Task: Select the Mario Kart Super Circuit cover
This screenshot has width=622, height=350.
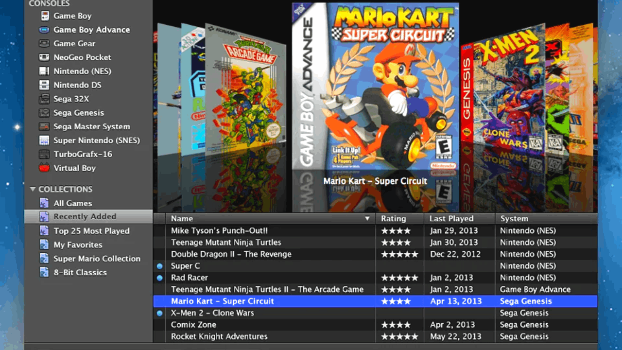Action: 375,86
